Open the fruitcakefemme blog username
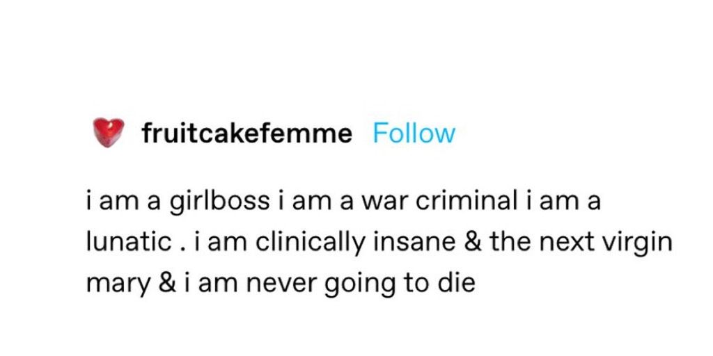Viewport: 713px width, 356px height. [x=247, y=133]
